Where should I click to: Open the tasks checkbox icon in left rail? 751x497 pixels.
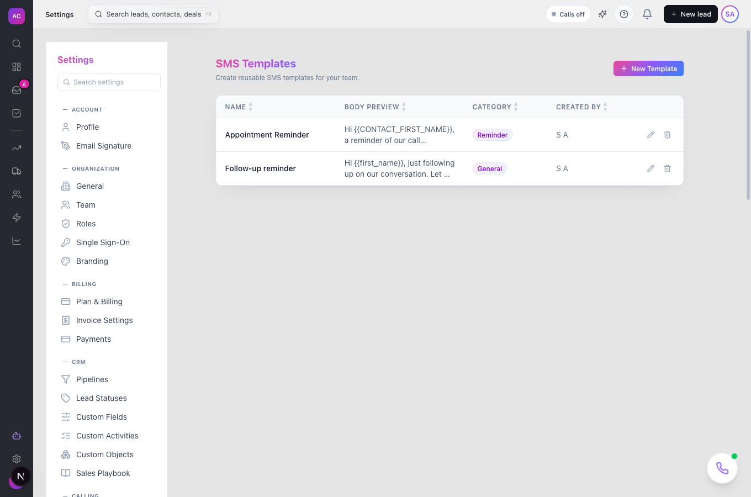[17, 113]
